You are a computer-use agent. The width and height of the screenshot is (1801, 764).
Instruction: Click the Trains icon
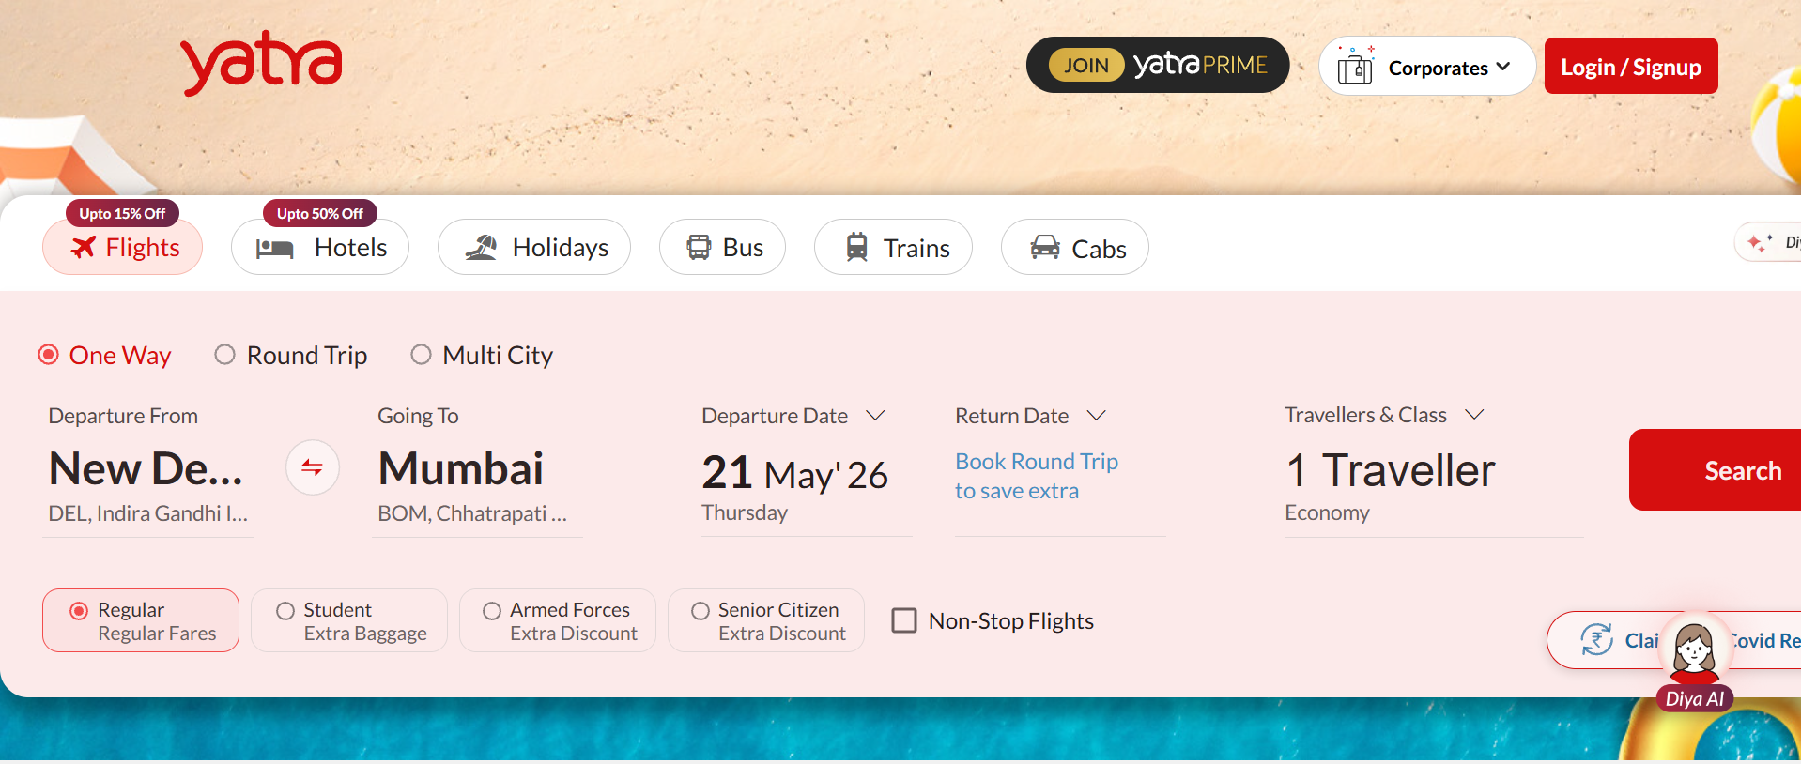pos(857,247)
